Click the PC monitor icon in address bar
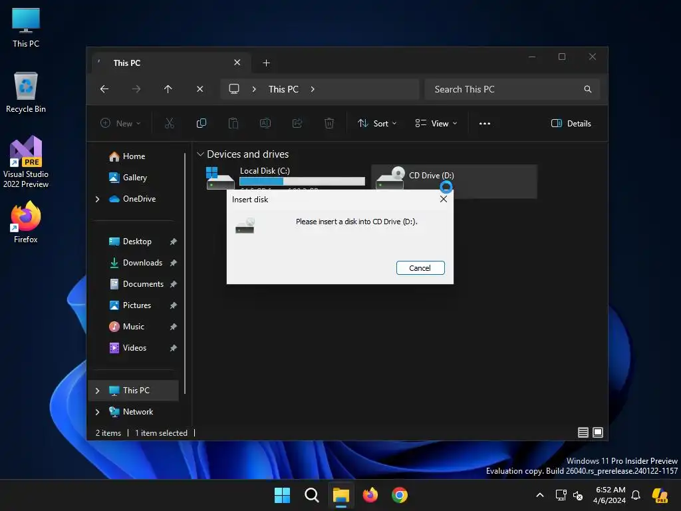 click(234, 89)
